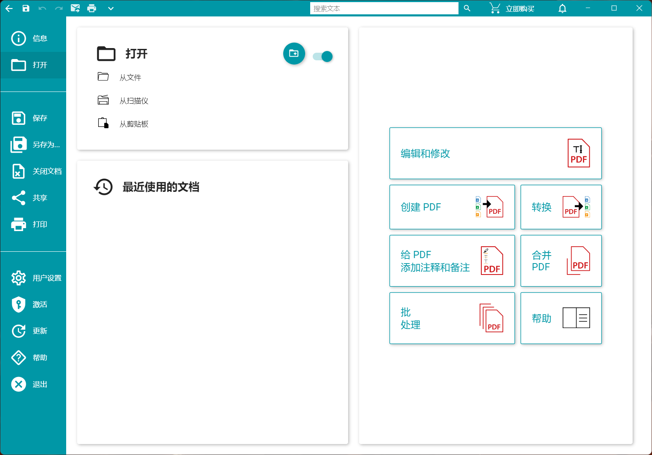
Task: Click 退出 to quit the app
Action: click(x=33, y=384)
